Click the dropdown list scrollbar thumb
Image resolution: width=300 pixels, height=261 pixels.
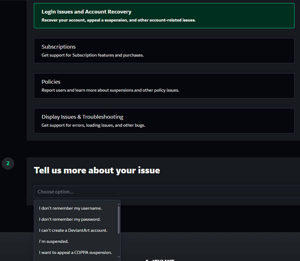click(118, 220)
